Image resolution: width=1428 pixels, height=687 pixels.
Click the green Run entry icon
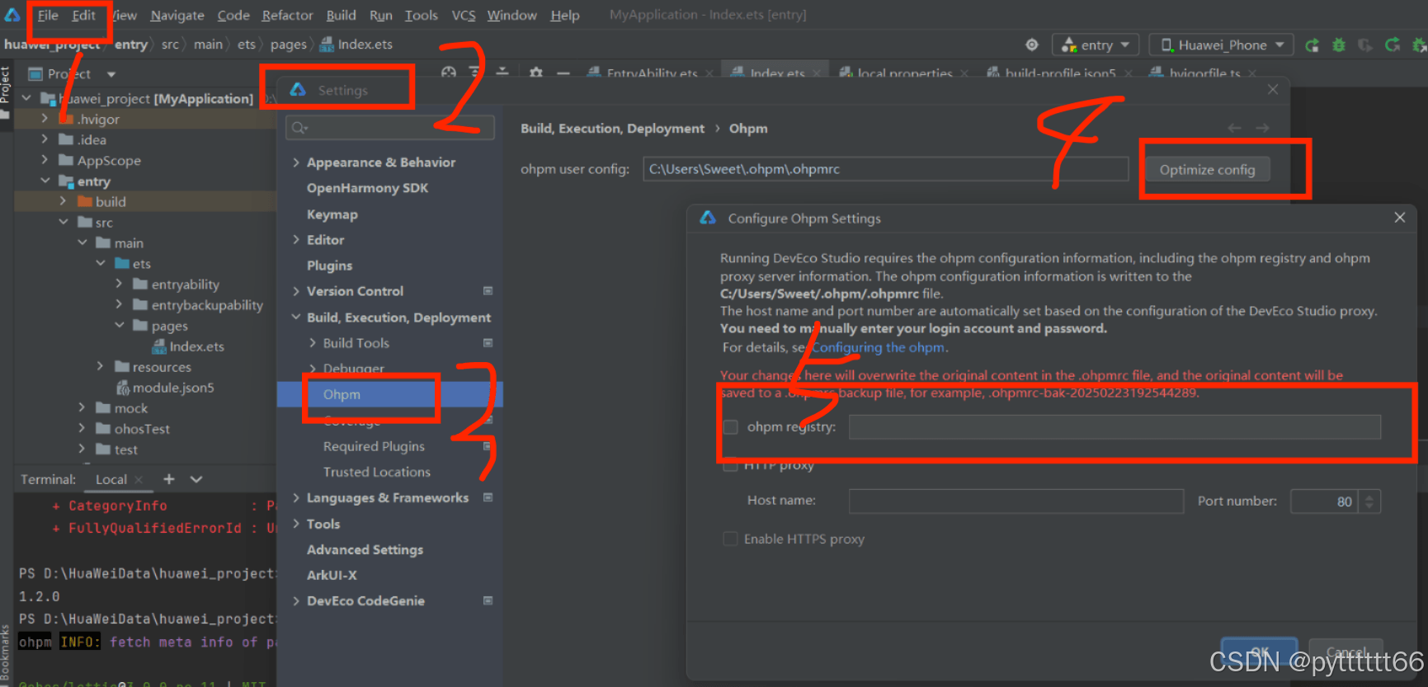point(1312,45)
